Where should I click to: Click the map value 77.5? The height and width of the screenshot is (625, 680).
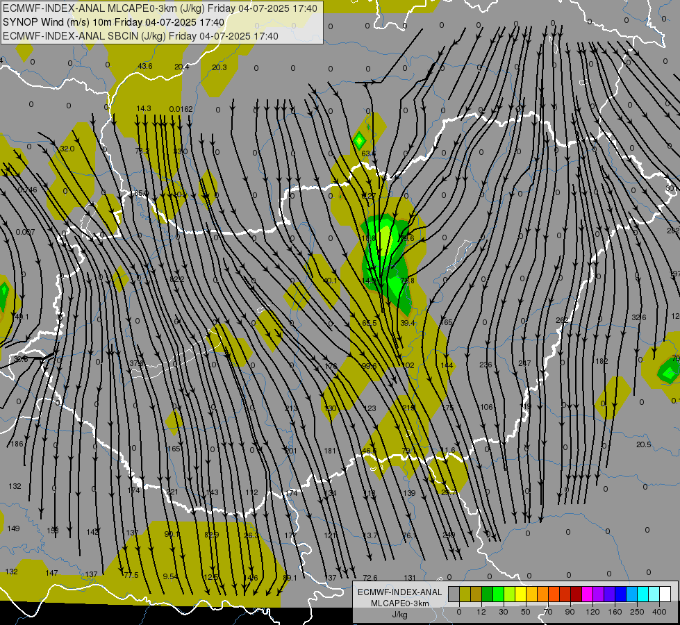click(x=131, y=575)
